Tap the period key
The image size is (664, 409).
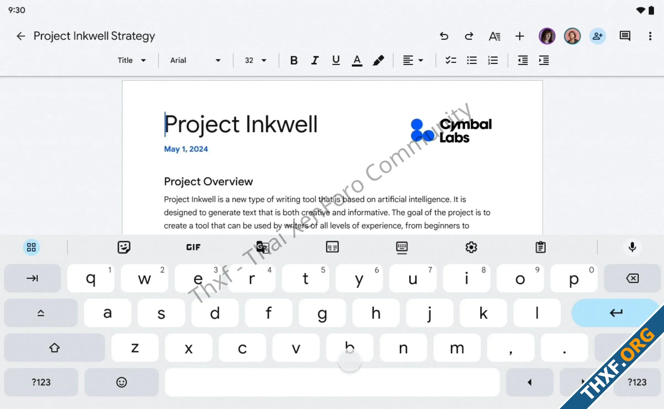pyautogui.click(x=564, y=347)
